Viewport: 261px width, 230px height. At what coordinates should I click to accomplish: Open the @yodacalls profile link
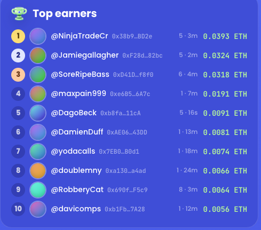click(73, 152)
